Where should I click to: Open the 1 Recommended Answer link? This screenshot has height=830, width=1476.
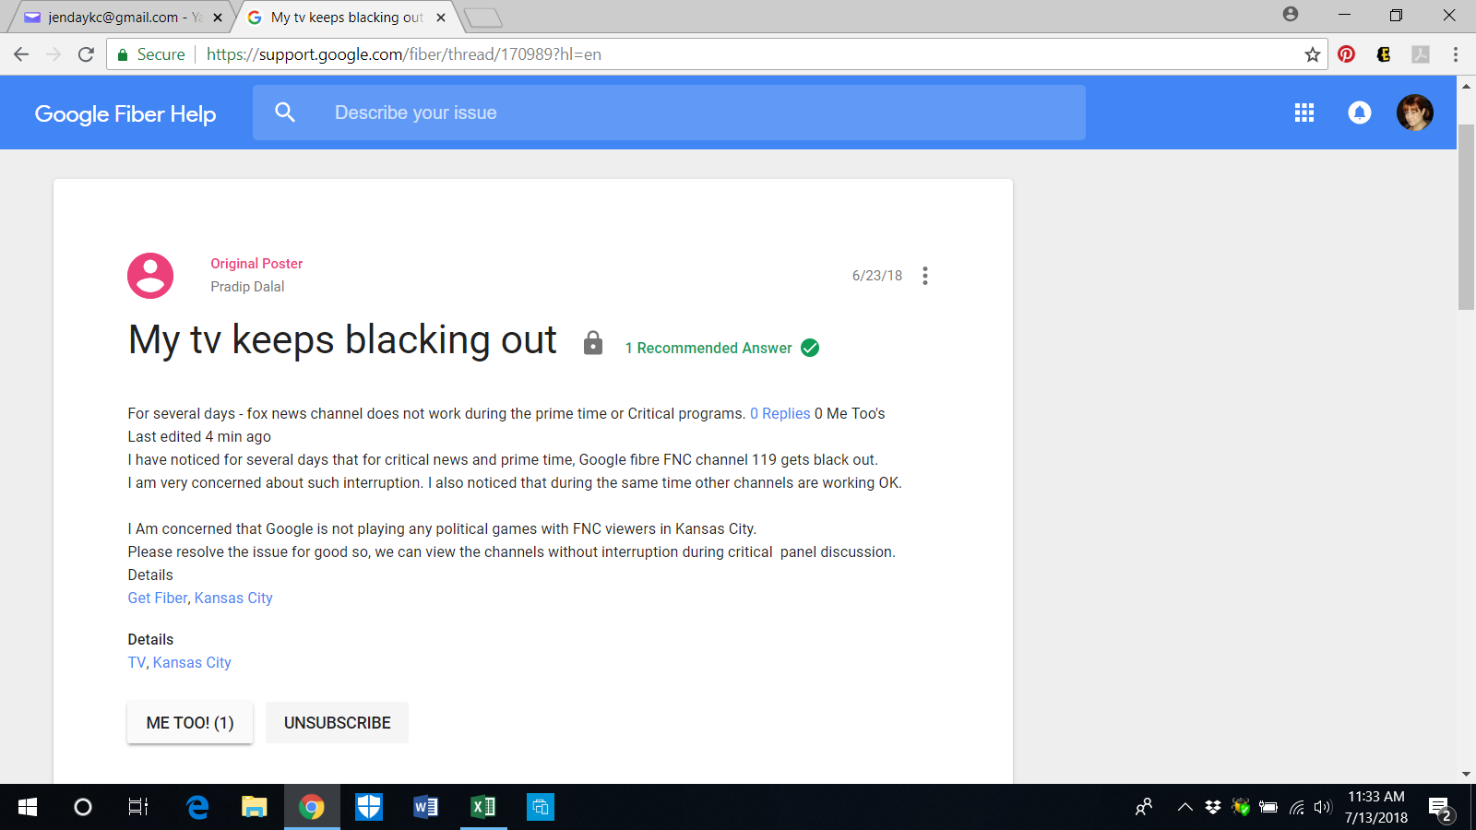tap(708, 348)
